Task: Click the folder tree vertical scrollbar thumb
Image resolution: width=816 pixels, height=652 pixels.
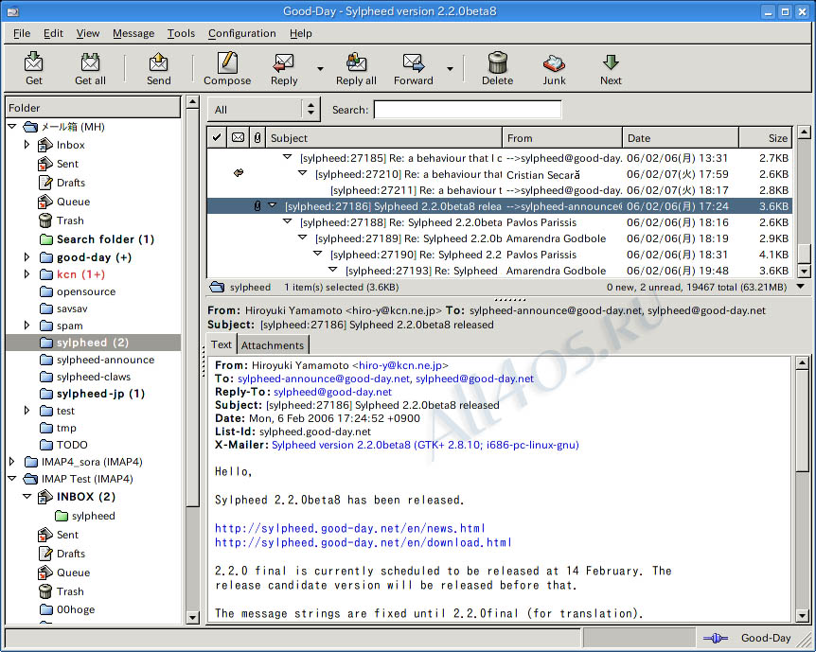Action: coord(192,307)
